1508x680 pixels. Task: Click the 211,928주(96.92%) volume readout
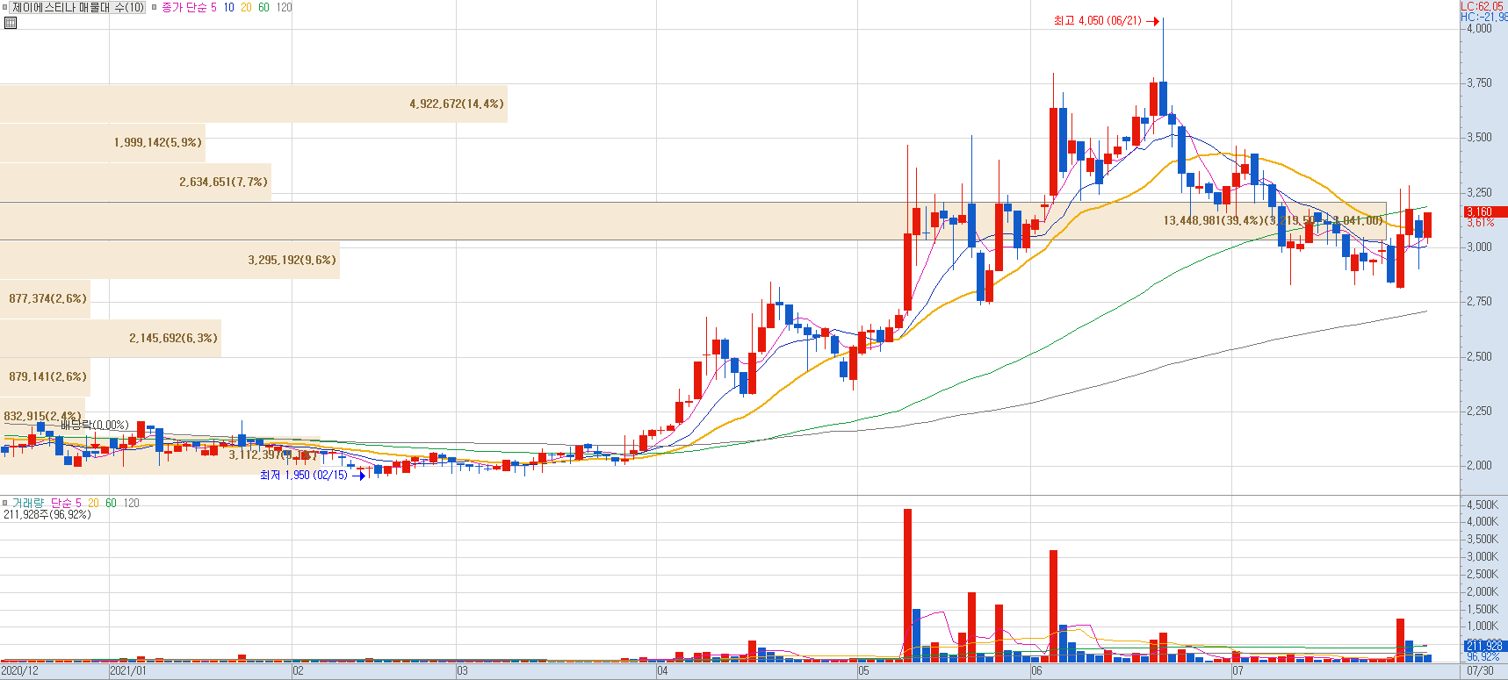point(47,514)
